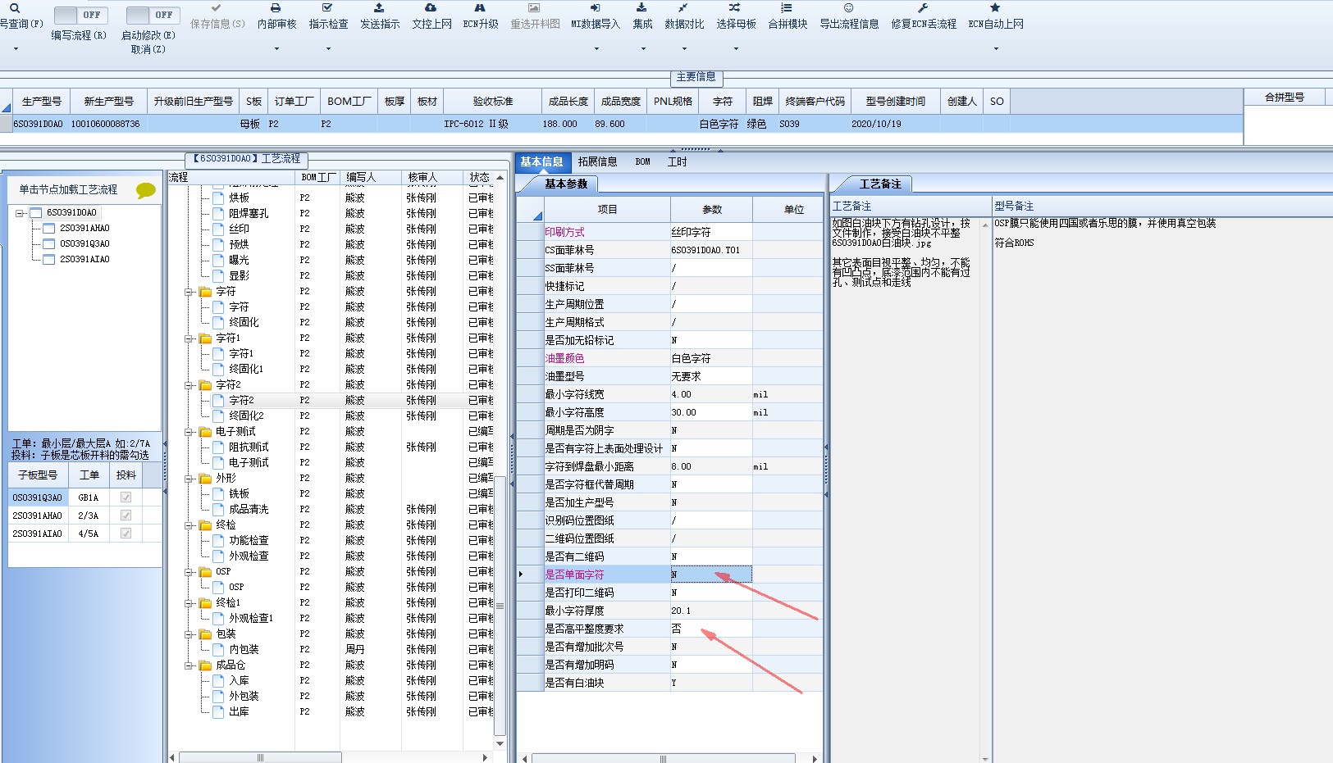Toggle 投料 checkbox for 2S0391AHA0 row
The height and width of the screenshot is (763, 1333).
pos(126,515)
